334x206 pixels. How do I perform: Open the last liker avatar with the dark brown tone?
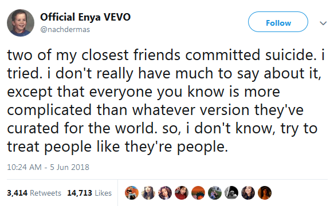point(265,193)
